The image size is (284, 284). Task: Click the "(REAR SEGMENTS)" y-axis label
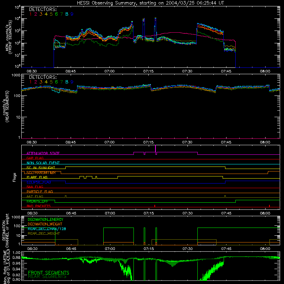[7, 106]
